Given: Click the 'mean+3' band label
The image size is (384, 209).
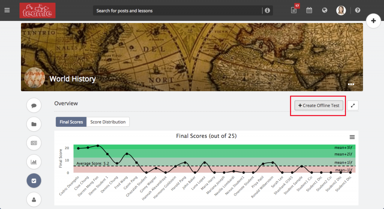Looking at the screenshot, I should click(343, 147).
